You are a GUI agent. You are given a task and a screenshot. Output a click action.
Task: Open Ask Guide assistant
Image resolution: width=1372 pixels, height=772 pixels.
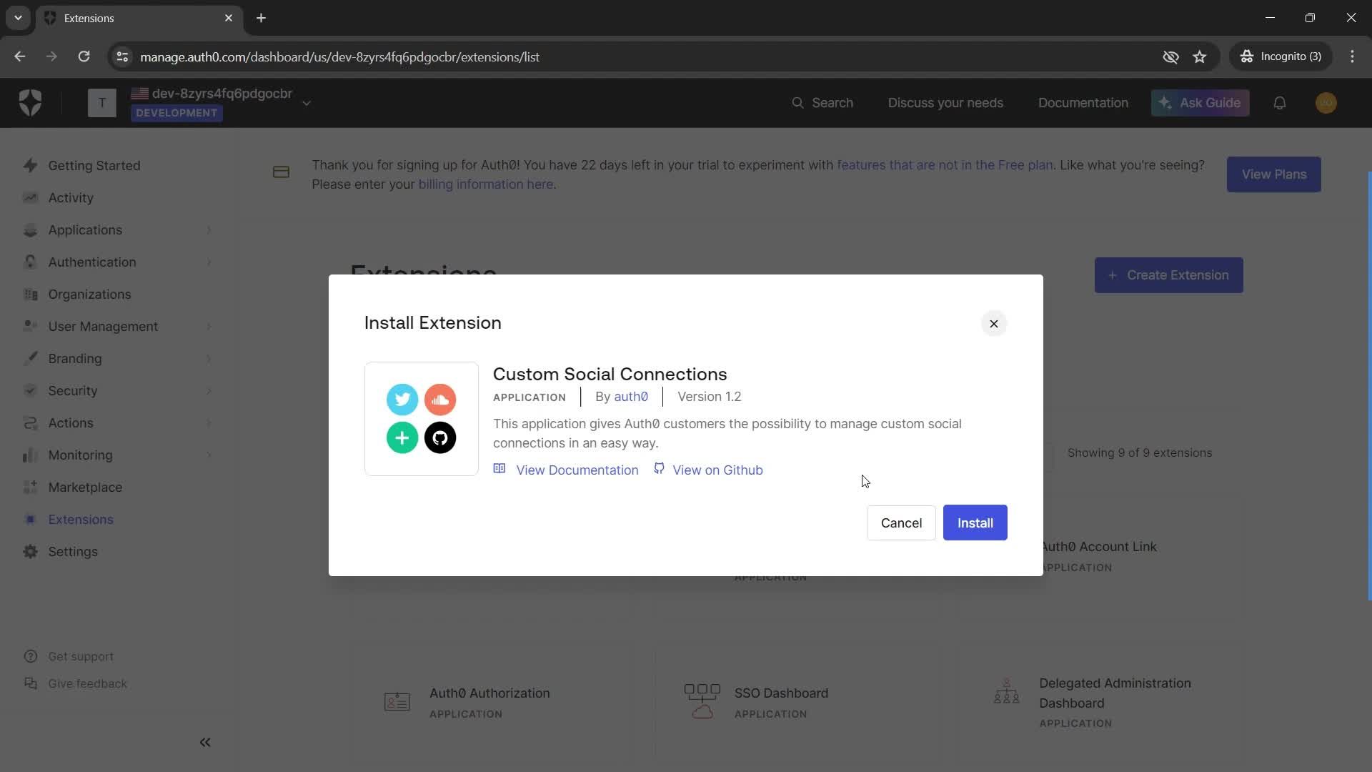pyautogui.click(x=1200, y=103)
